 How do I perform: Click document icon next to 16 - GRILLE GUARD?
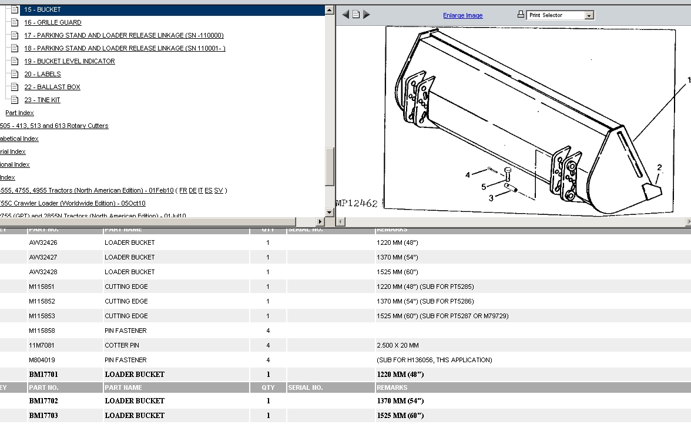(x=15, y=22)
